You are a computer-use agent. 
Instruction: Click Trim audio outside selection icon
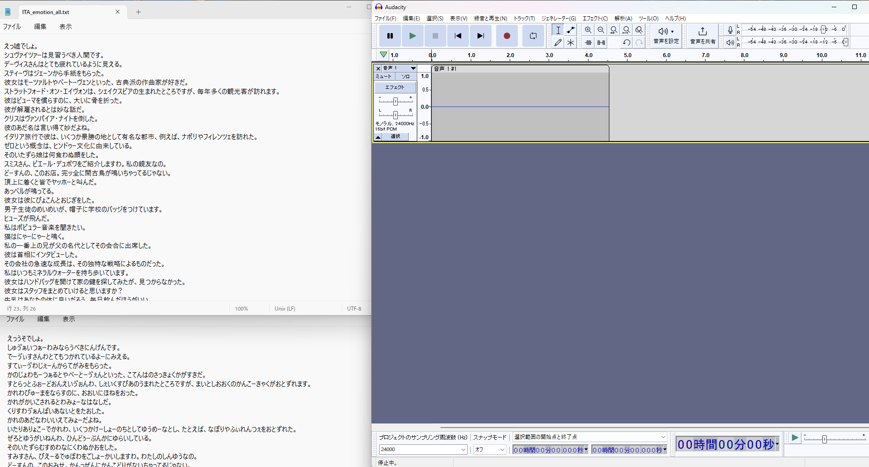click(588, 42)
